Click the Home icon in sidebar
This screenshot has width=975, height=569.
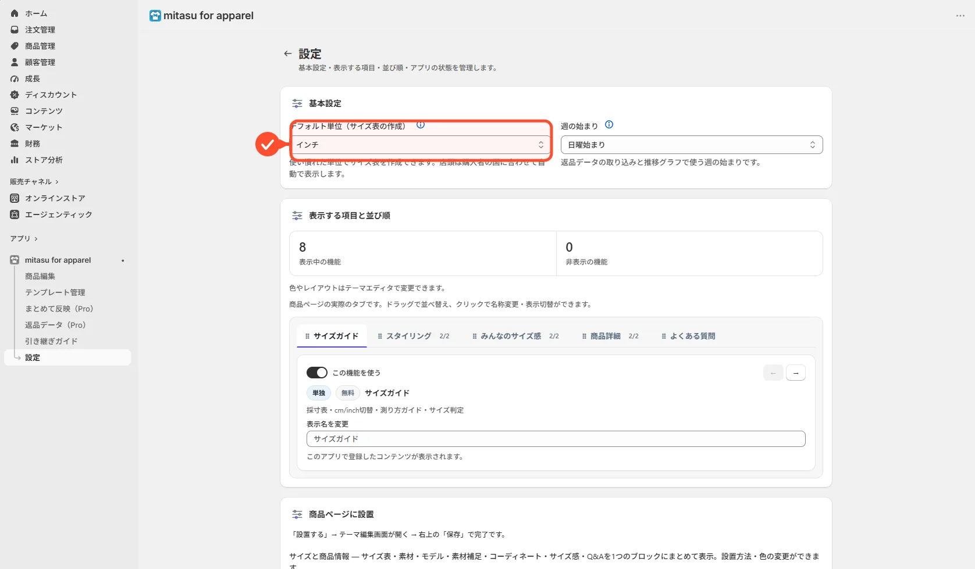click(x=15, y=13)
